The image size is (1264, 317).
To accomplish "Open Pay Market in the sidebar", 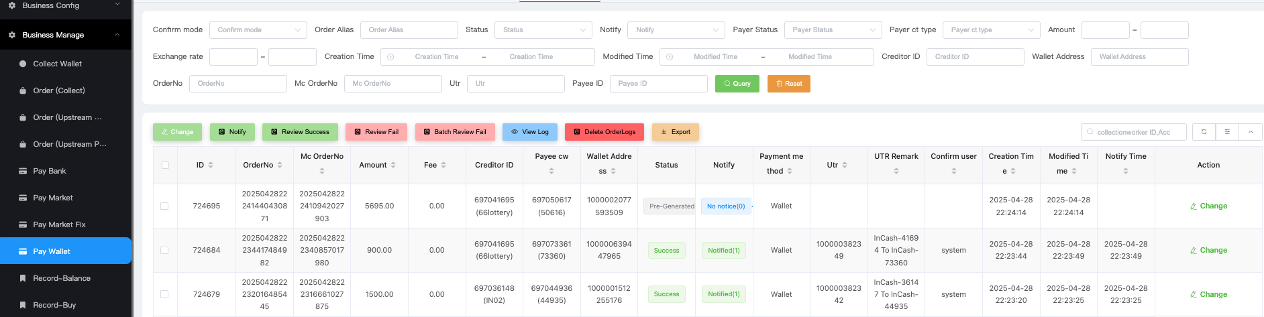I will (53, 198).
